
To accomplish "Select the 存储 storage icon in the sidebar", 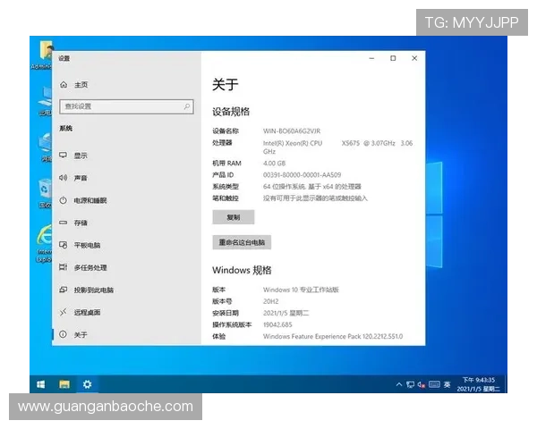I will (x=63, y=223).
